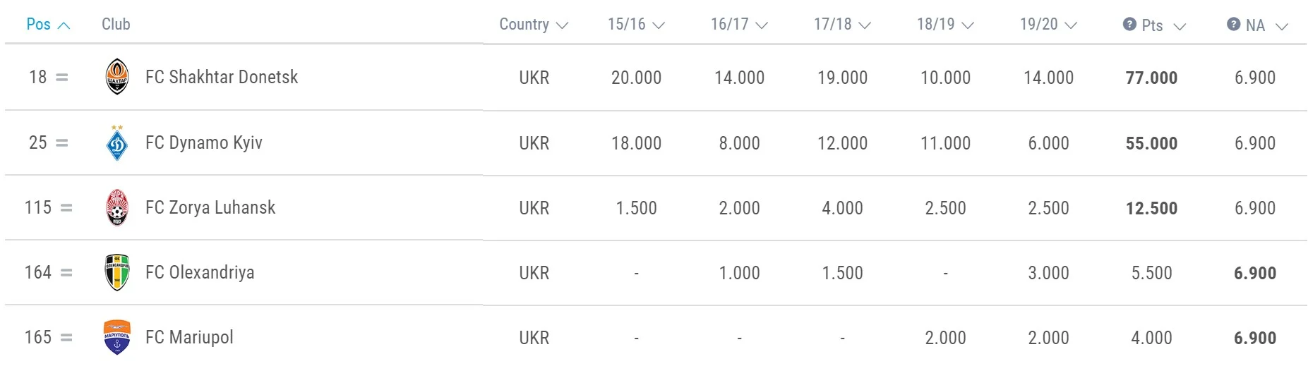The image size is (1308, 366).
Task: Sort by the Country column
Action: point(533,25)
